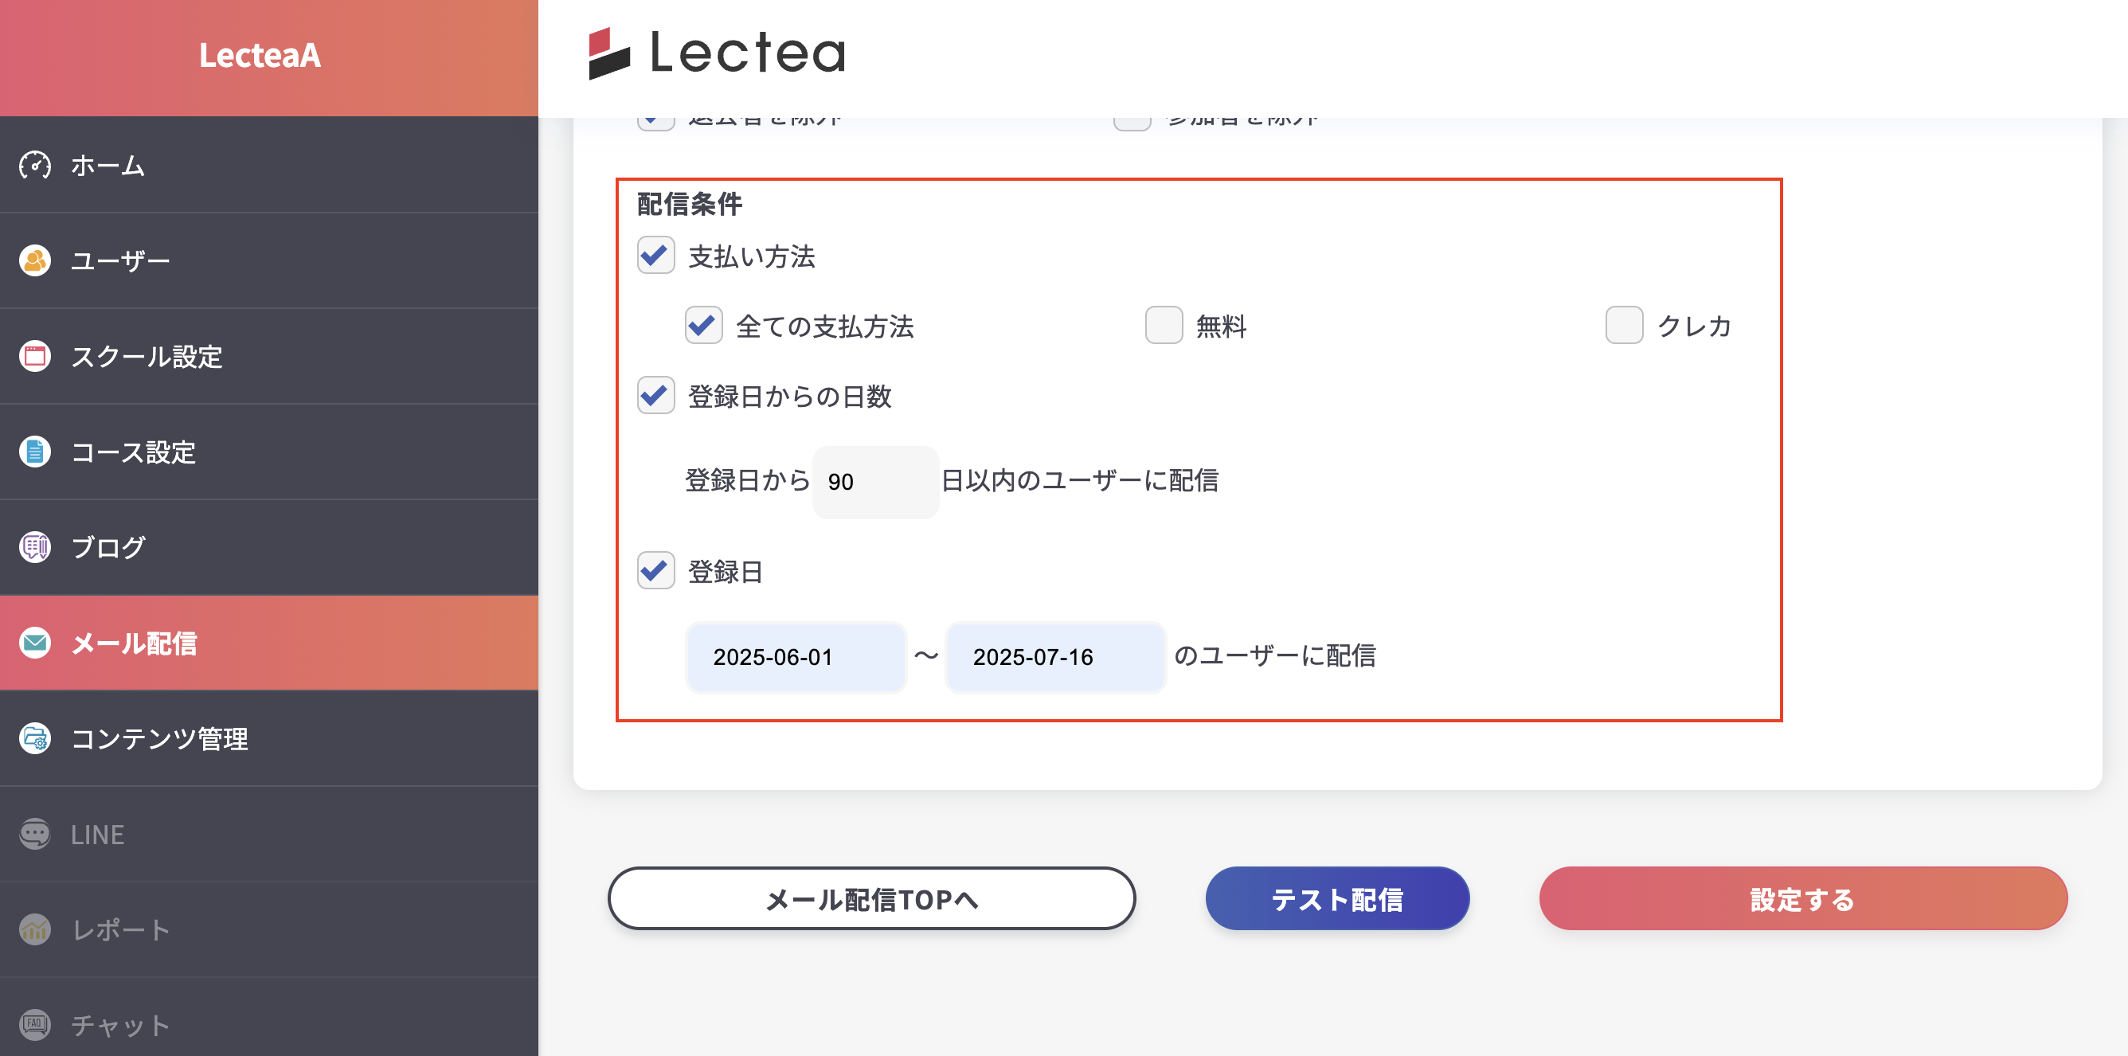The image size is (2128, 1056).
Task: Toggle the 全ての支払方法 checkbox
Action: [703, 326]
